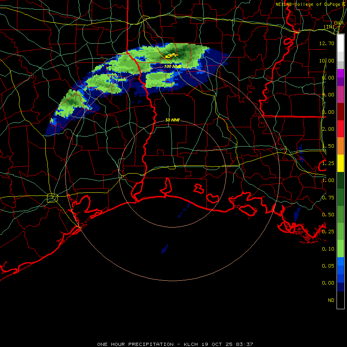Click the 0.75 legend value
347x347 pixels.
click(x=328, y=198)
